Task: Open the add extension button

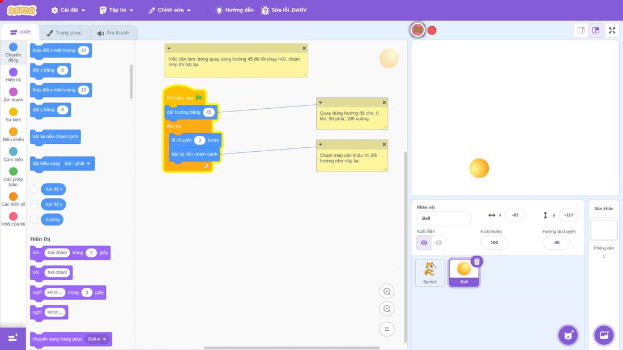Action: tap(12, 338)
